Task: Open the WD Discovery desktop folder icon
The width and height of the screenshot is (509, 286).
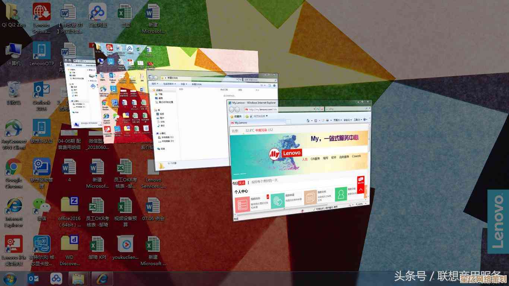Action: 69,245
